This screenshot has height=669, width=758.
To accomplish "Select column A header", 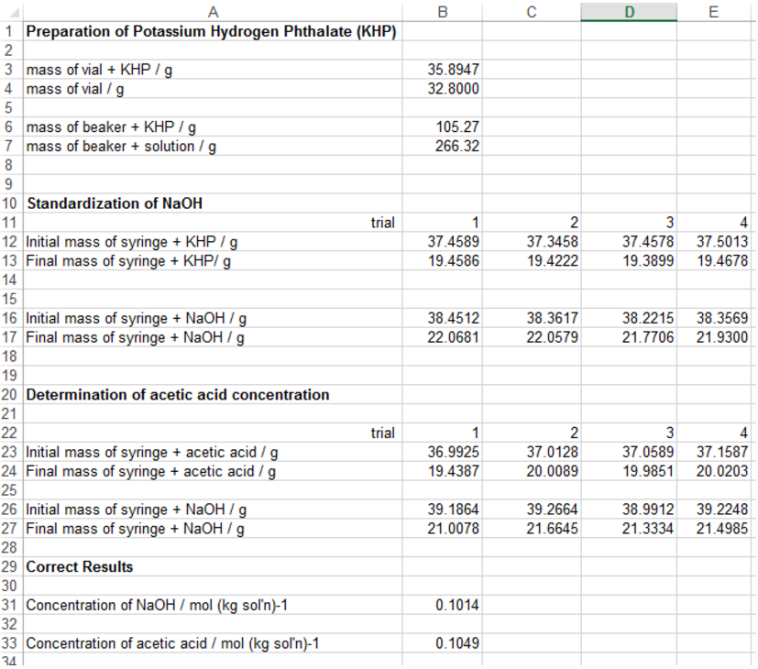I will click(x=213, y=12).
